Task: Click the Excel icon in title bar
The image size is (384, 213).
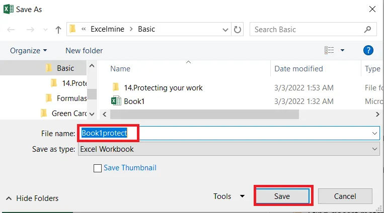Action: 9,9
